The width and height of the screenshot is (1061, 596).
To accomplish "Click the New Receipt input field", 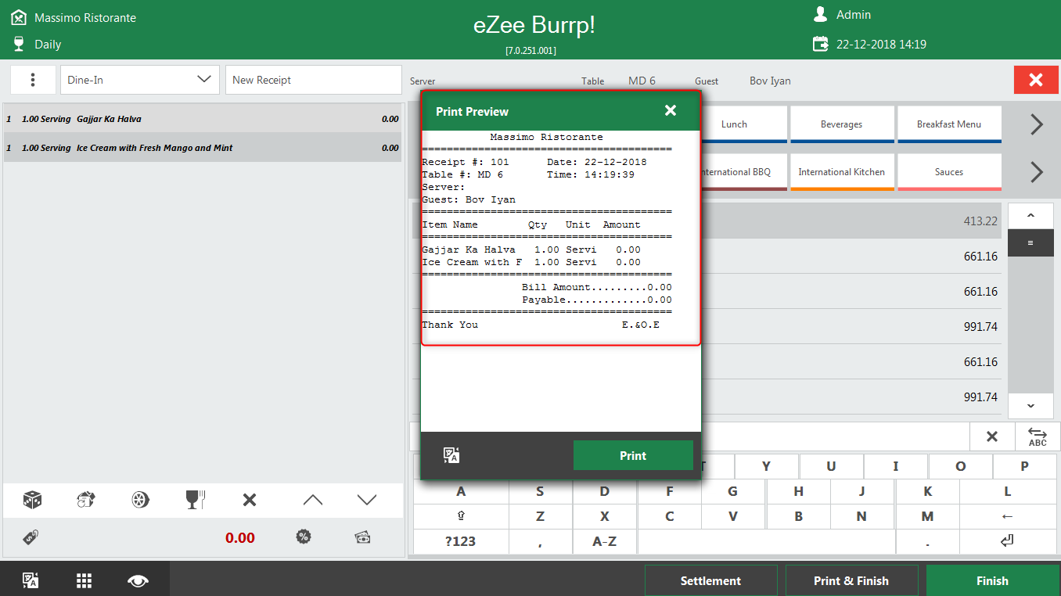I will [313, 80].
